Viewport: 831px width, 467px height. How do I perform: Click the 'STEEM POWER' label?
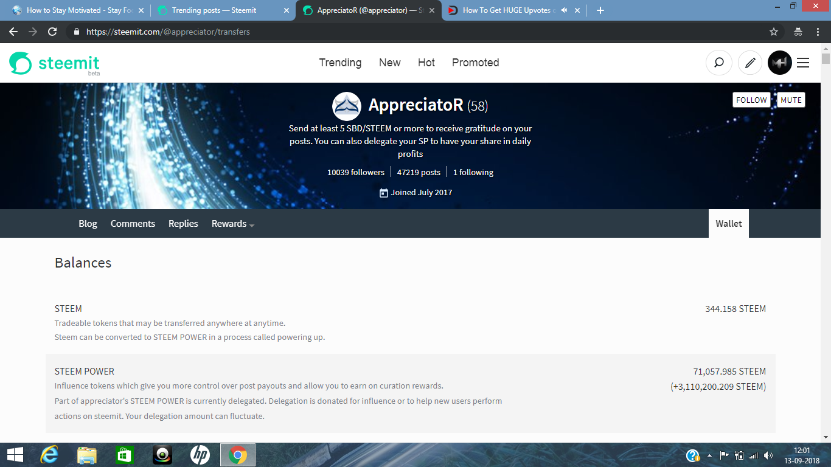click(85, 371)
